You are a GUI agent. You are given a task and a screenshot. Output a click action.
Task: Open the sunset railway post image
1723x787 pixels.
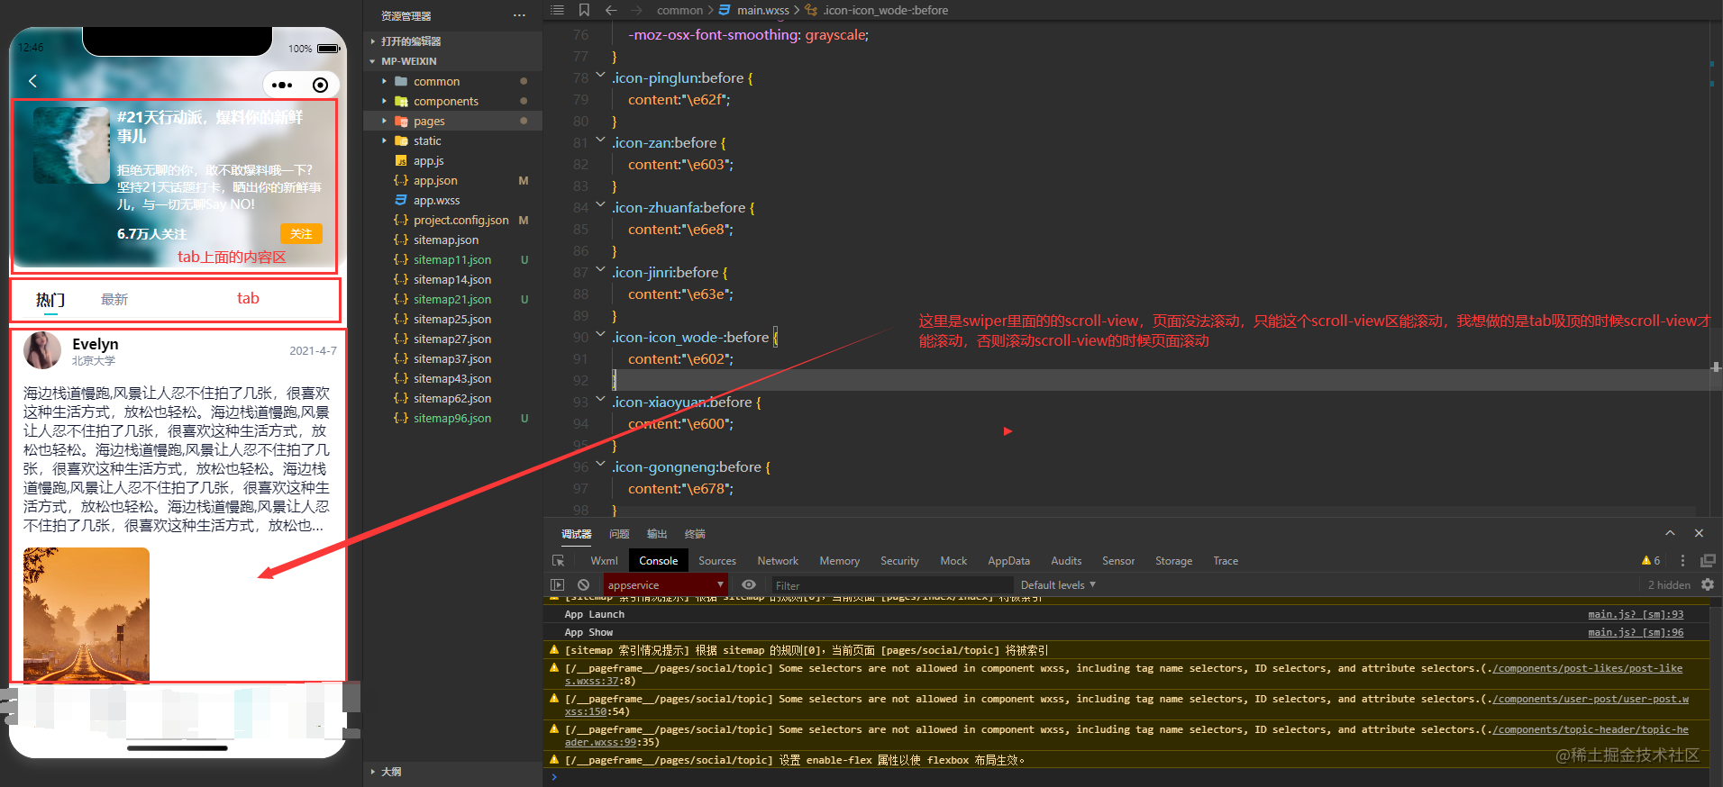[87, 614]
